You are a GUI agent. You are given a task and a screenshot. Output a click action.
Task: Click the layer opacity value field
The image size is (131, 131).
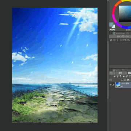130,73
